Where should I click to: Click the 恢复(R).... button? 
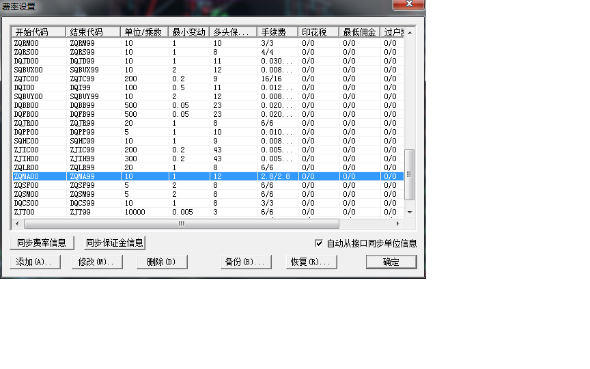pyautogui.click(x=311, y=262)
